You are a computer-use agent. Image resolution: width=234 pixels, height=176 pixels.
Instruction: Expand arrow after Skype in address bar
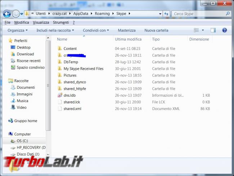coord(129,14)
